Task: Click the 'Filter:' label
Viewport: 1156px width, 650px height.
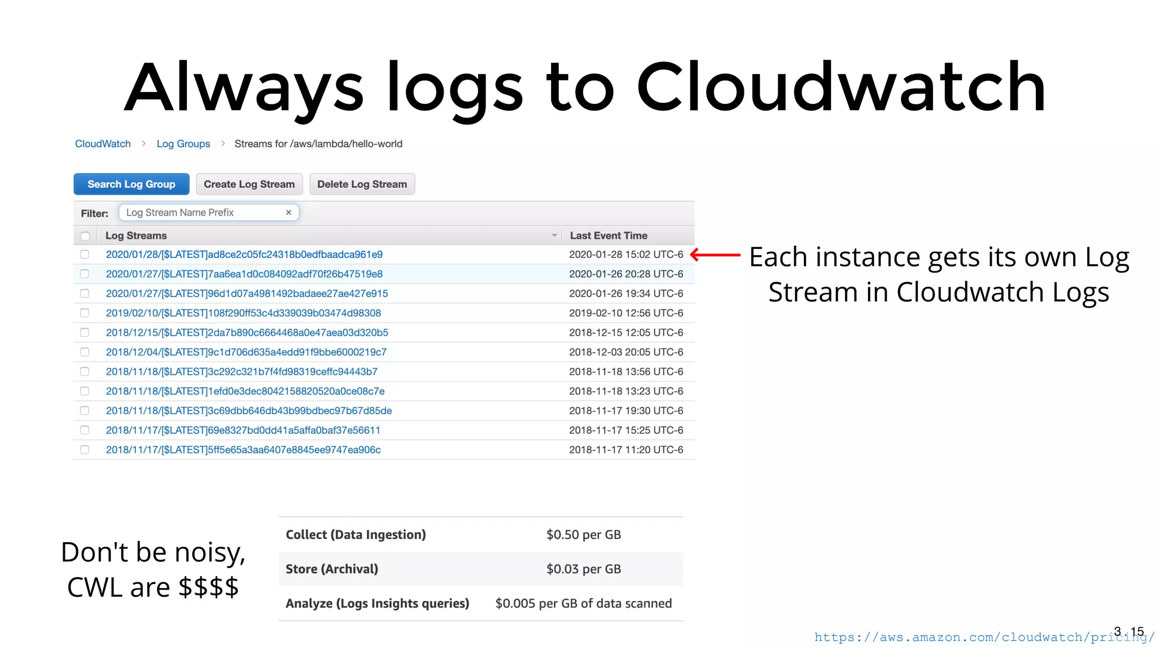Action: tap(94, 213)
